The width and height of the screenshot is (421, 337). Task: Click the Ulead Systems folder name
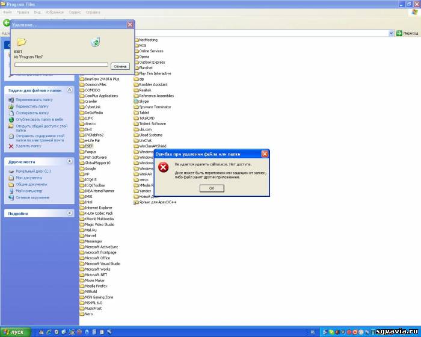[150, 135]
